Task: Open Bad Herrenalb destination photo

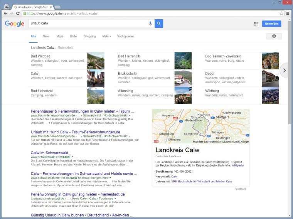Action: tap(183, 61)
